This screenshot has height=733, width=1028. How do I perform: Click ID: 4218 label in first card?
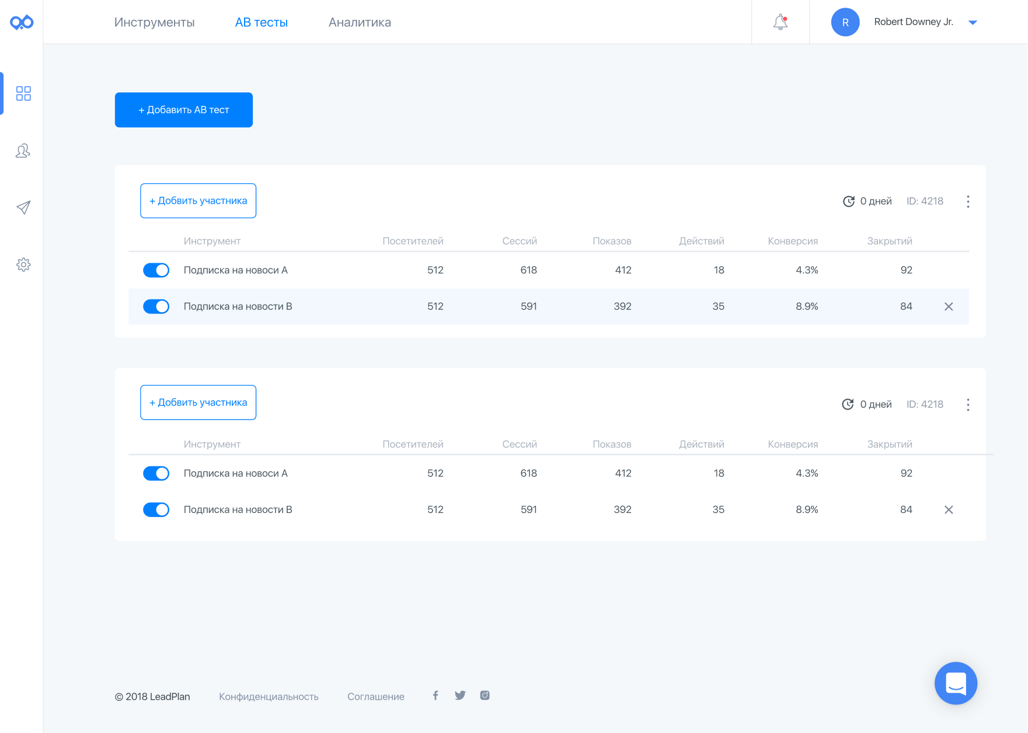pos(925,201)
